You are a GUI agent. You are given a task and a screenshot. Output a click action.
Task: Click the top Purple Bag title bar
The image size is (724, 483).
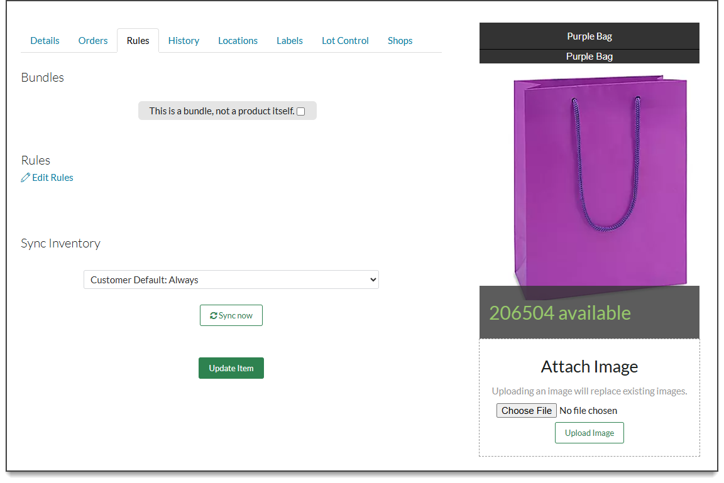point(589,36)
